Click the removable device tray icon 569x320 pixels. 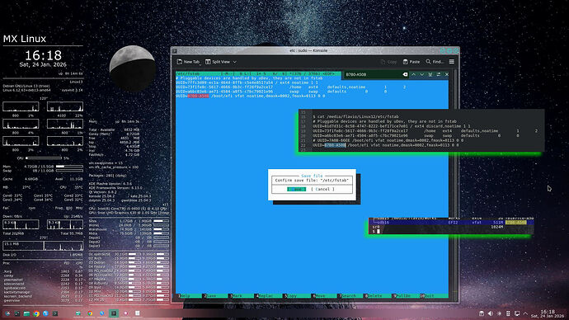coord(508,313)
